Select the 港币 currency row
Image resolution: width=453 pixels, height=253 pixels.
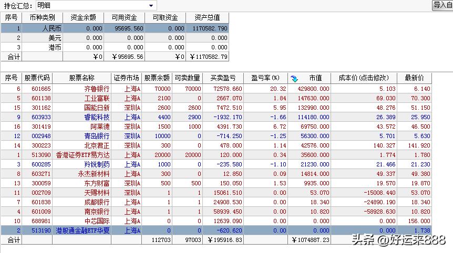click(x=115, y=47)
